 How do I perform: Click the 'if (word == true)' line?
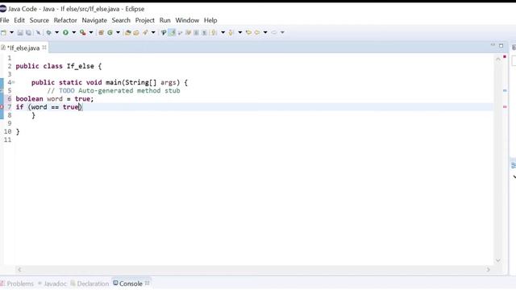(x=49, y=107)
